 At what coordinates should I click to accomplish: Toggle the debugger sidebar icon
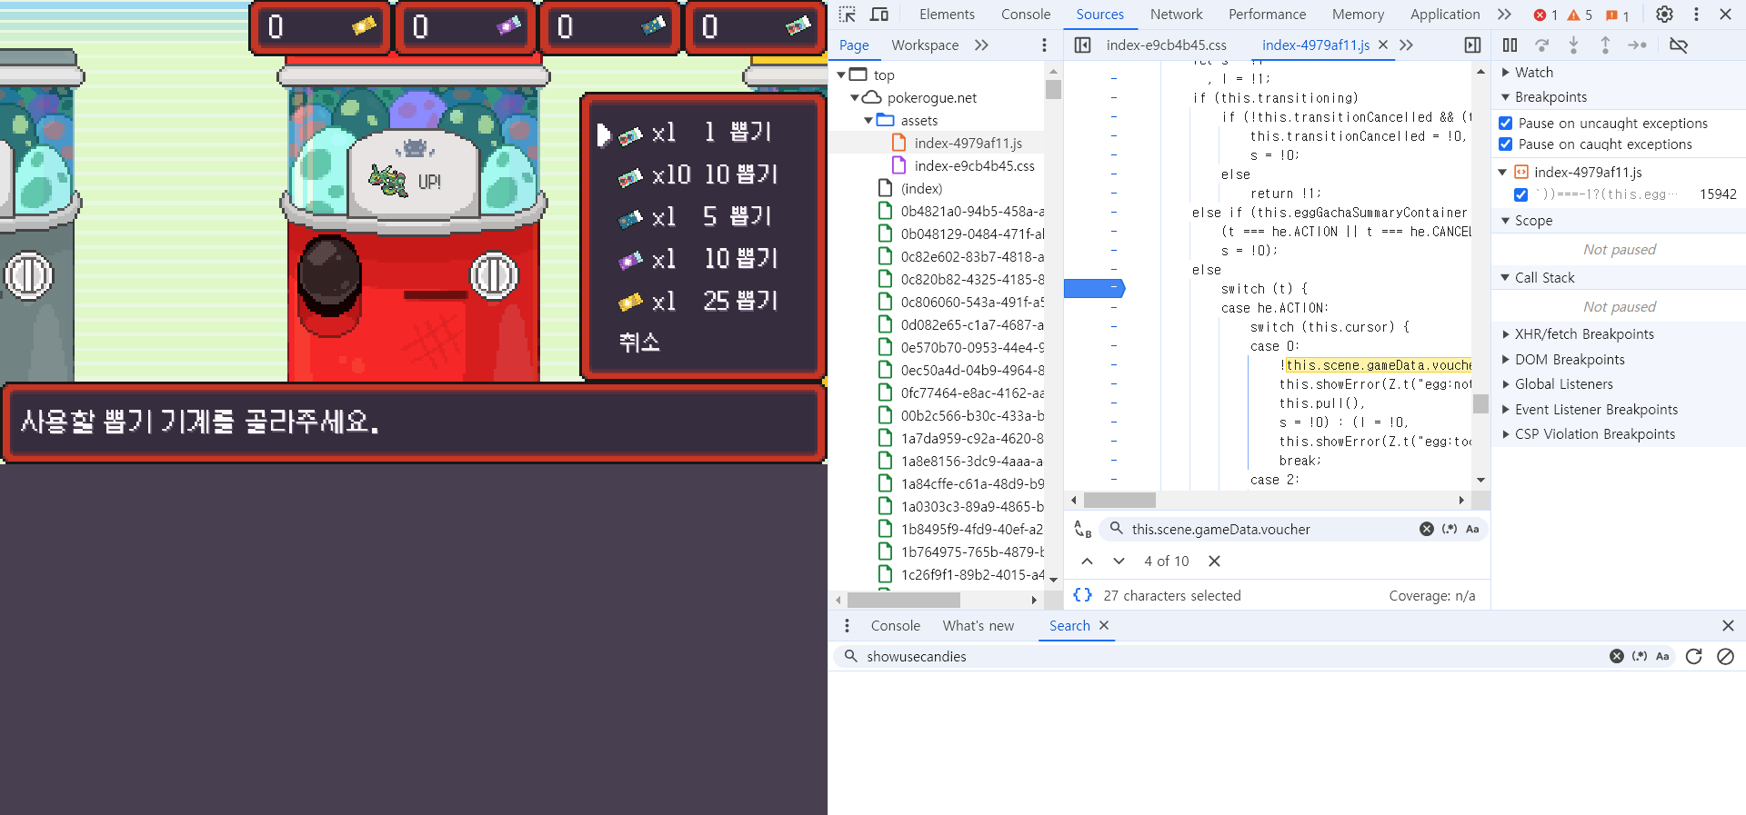[1472, 45]
